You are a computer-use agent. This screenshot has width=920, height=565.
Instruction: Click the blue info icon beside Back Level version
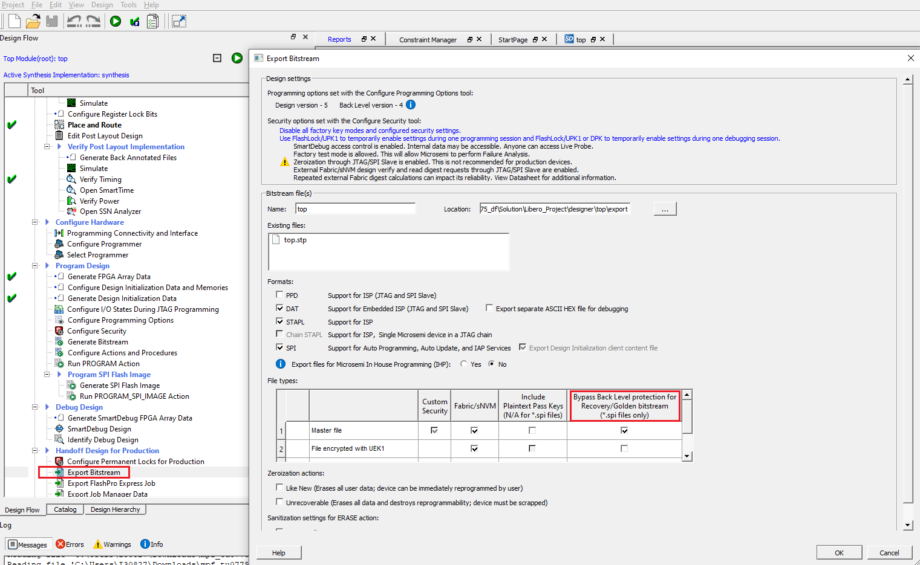tap(411, 105)
